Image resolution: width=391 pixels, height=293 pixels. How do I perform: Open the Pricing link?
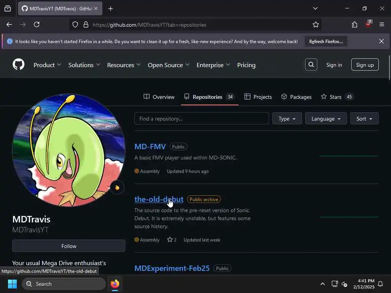pyautogui.click(x=246, y=65)
